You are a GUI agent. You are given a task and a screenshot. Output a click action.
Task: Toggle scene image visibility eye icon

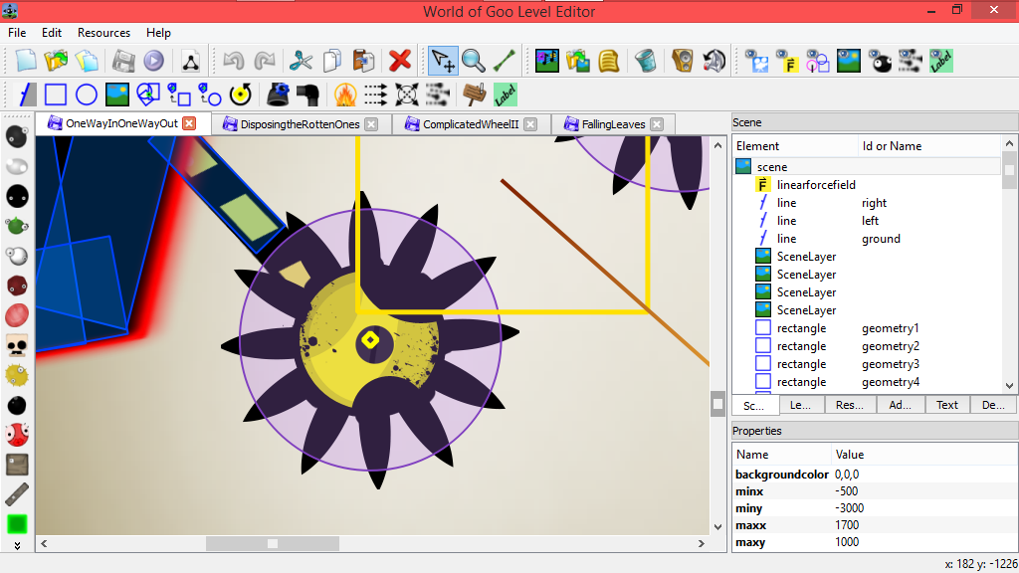[x=849, y=61]
